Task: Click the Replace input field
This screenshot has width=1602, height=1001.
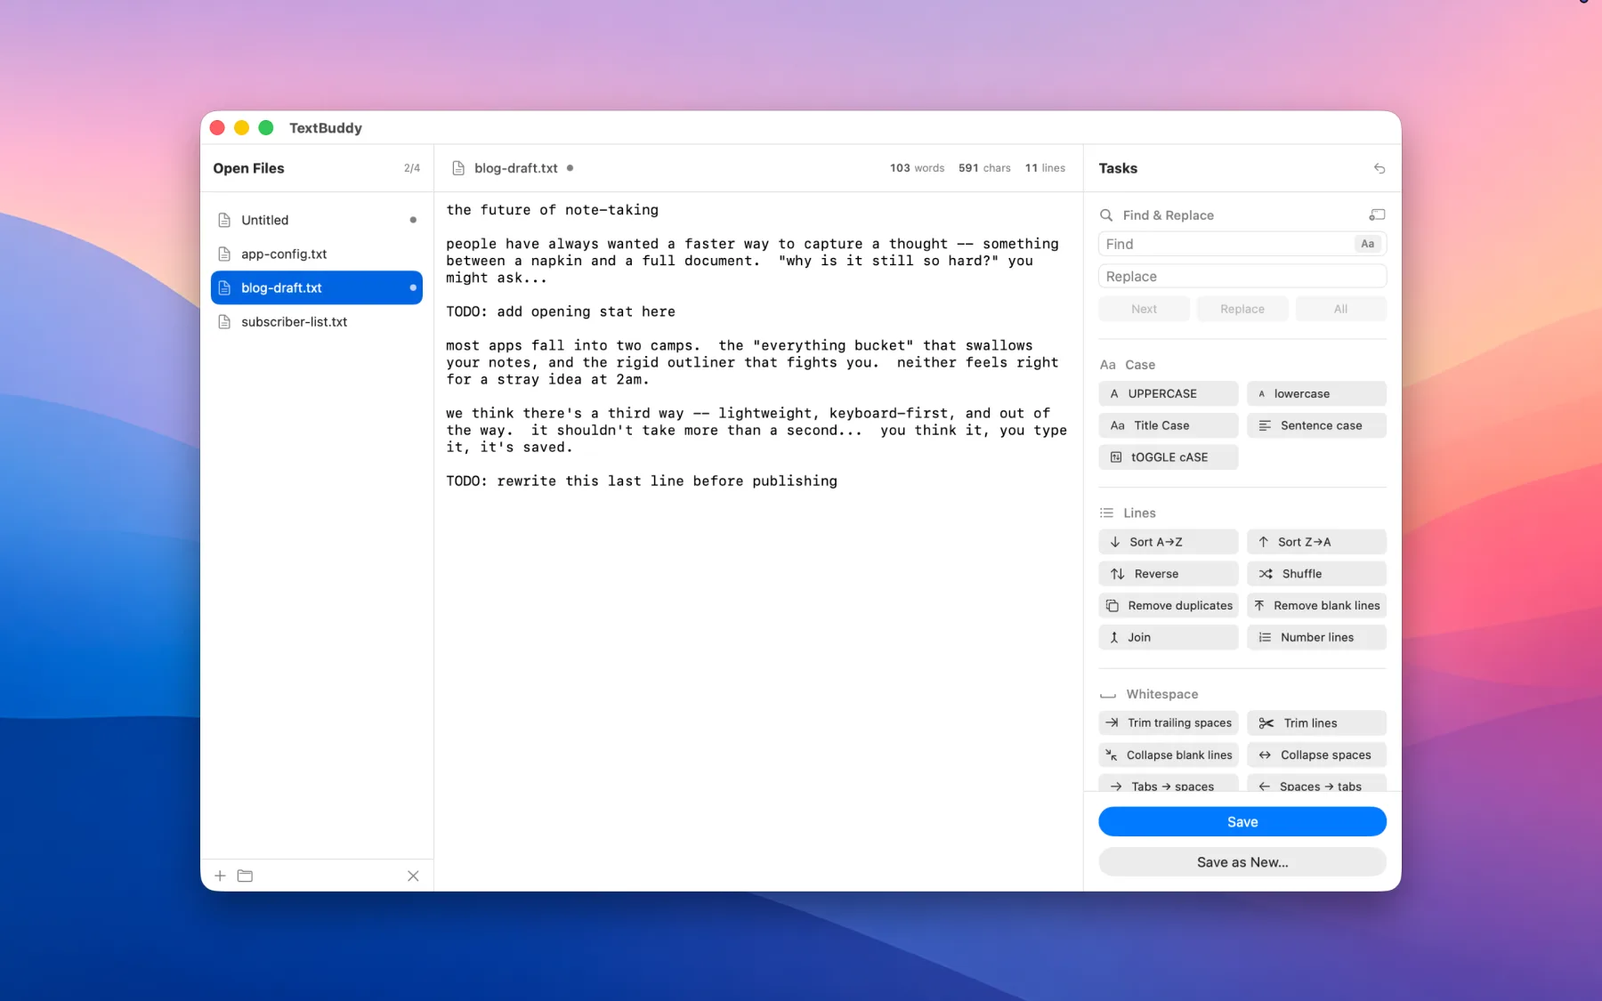Action: (1242, 277)
